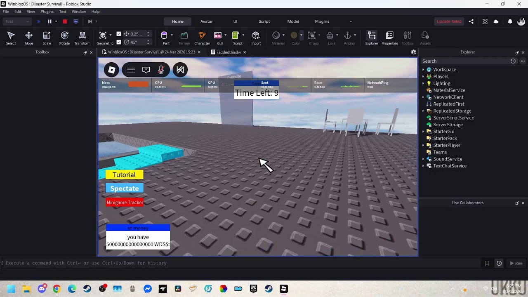Open the Color picker dropdown arrow

point(301,35)
